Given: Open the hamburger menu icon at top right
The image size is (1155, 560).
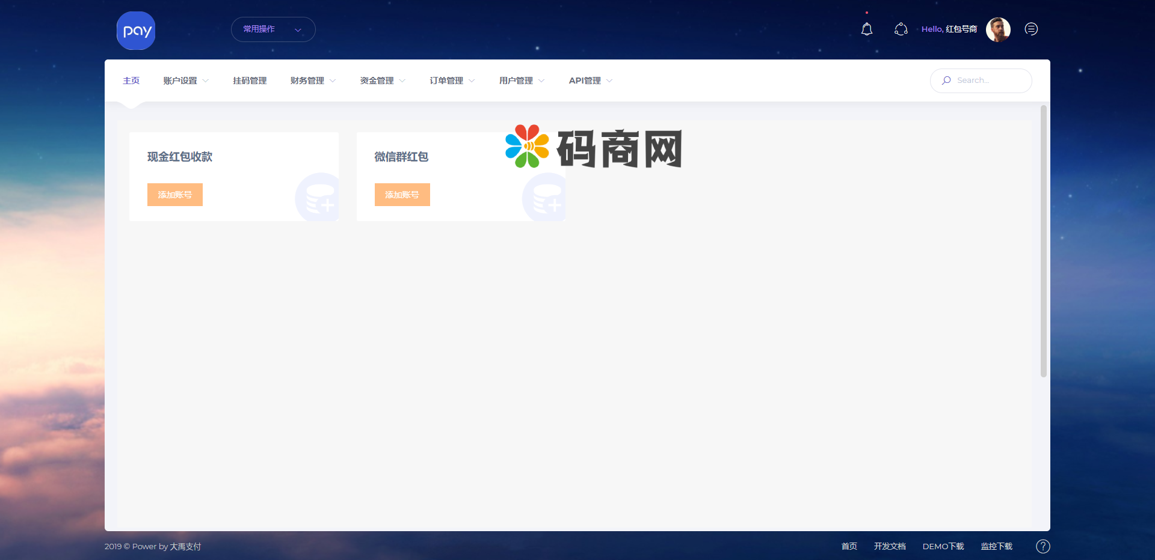Looking at the screenshot, I should coord(1031,29).
